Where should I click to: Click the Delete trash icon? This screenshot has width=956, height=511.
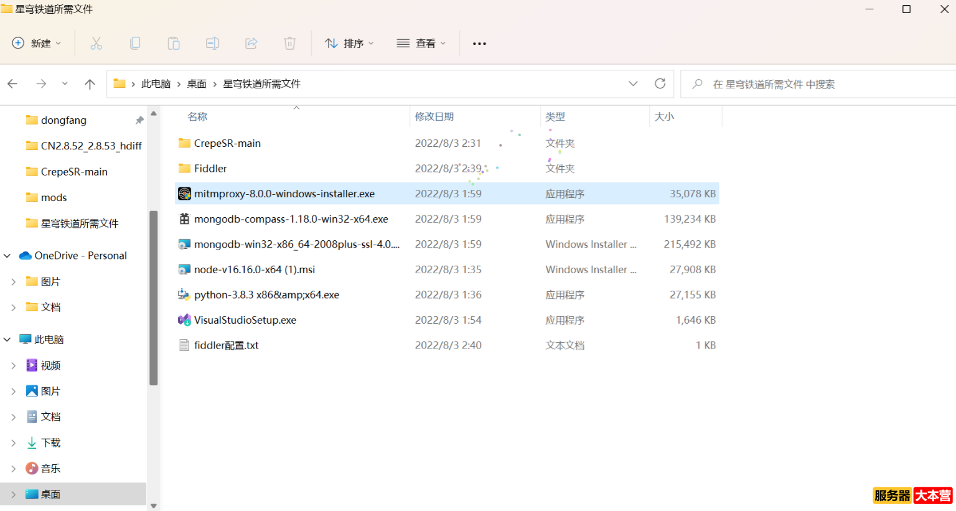point(290,43)
